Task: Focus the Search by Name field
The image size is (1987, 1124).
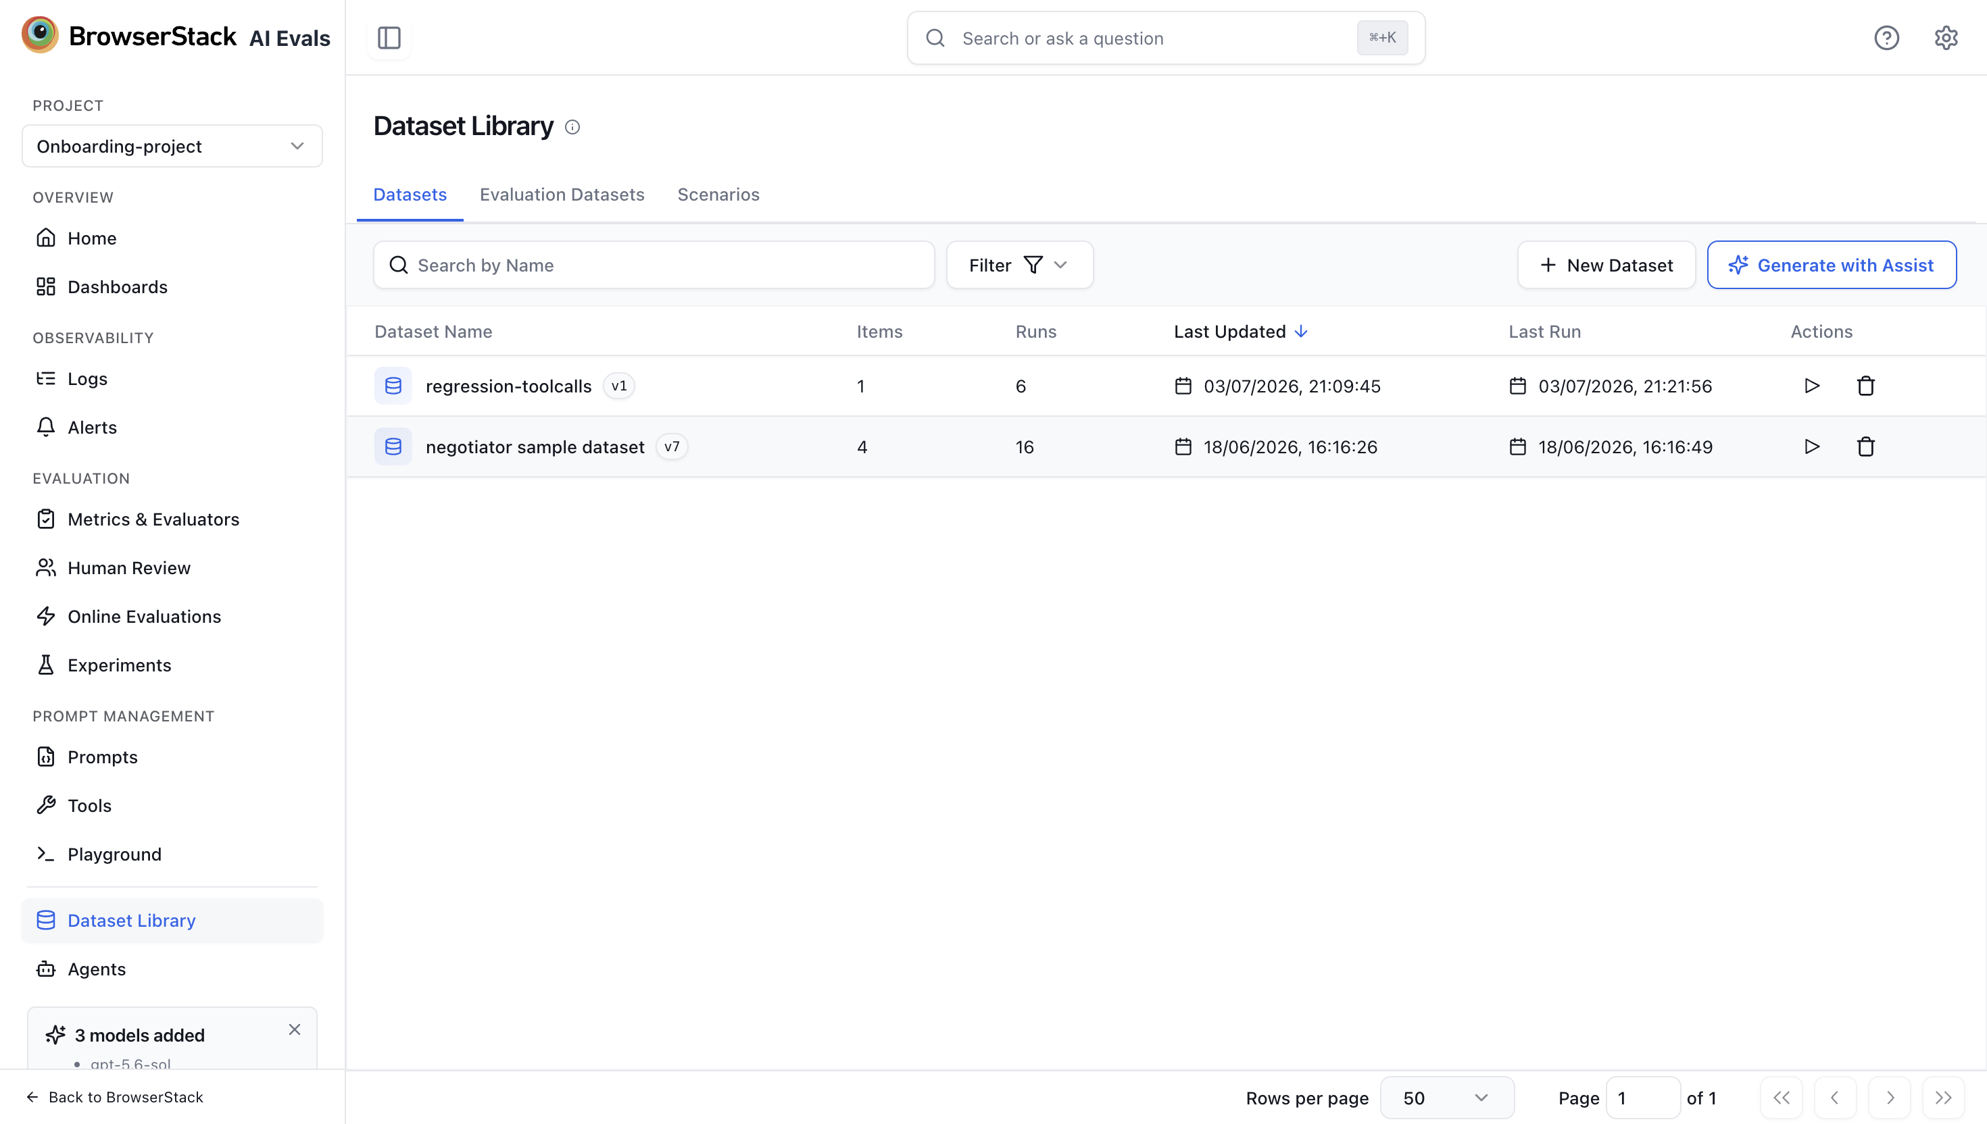Action: (654, 265)
